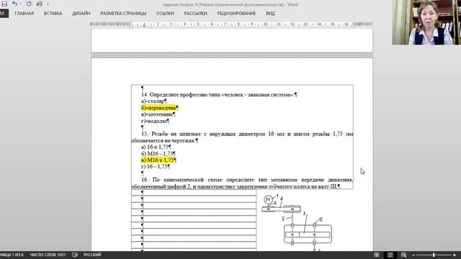461x259 pixels.
Task: Zoom in with the plus button
Action: [x=455, y=255]
